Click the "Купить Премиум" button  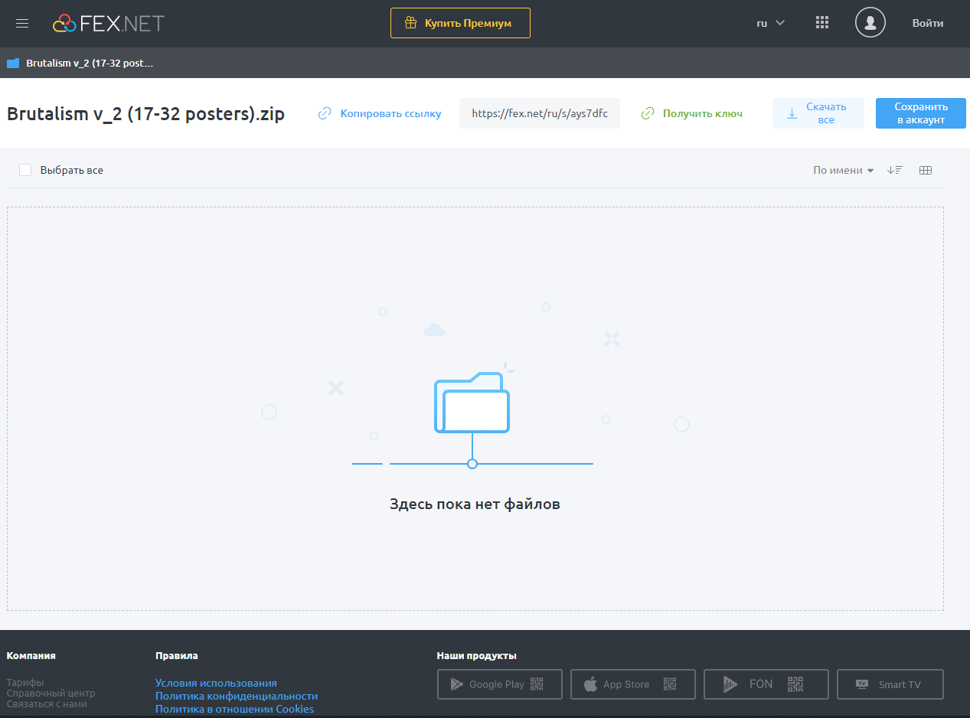click(x=460, y=23)
